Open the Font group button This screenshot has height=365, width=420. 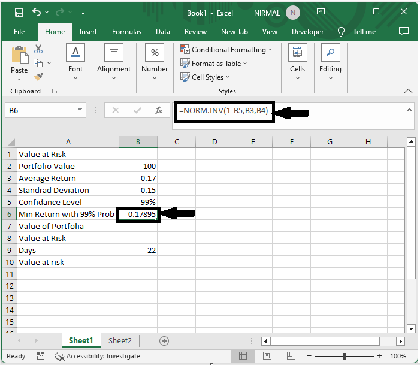[x=75, y=62]
